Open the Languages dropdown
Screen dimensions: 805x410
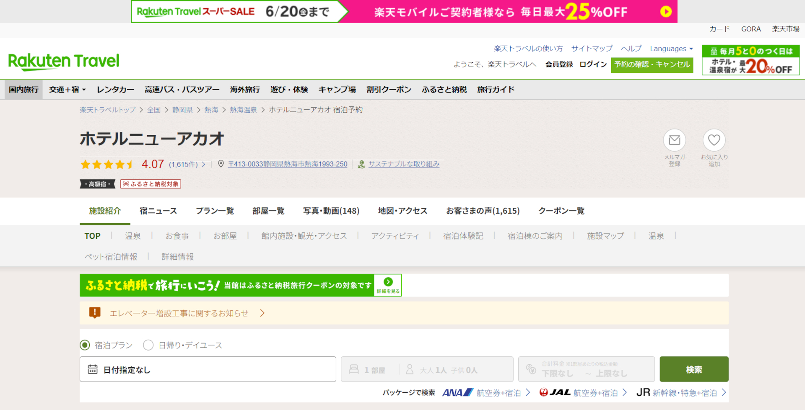671,48
